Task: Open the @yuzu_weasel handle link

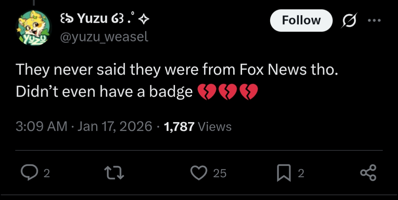Action: pos(104,37)
